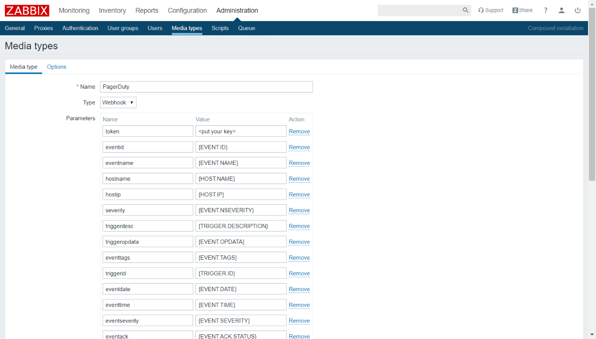
Task: Go to the User groups submenu
Action: pos(123,28)
